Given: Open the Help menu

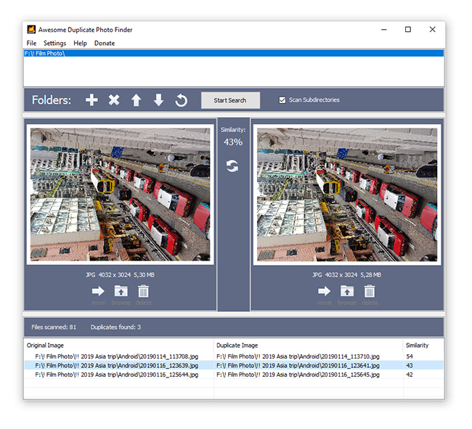Looking at the screenshot, I should [80, 43].
